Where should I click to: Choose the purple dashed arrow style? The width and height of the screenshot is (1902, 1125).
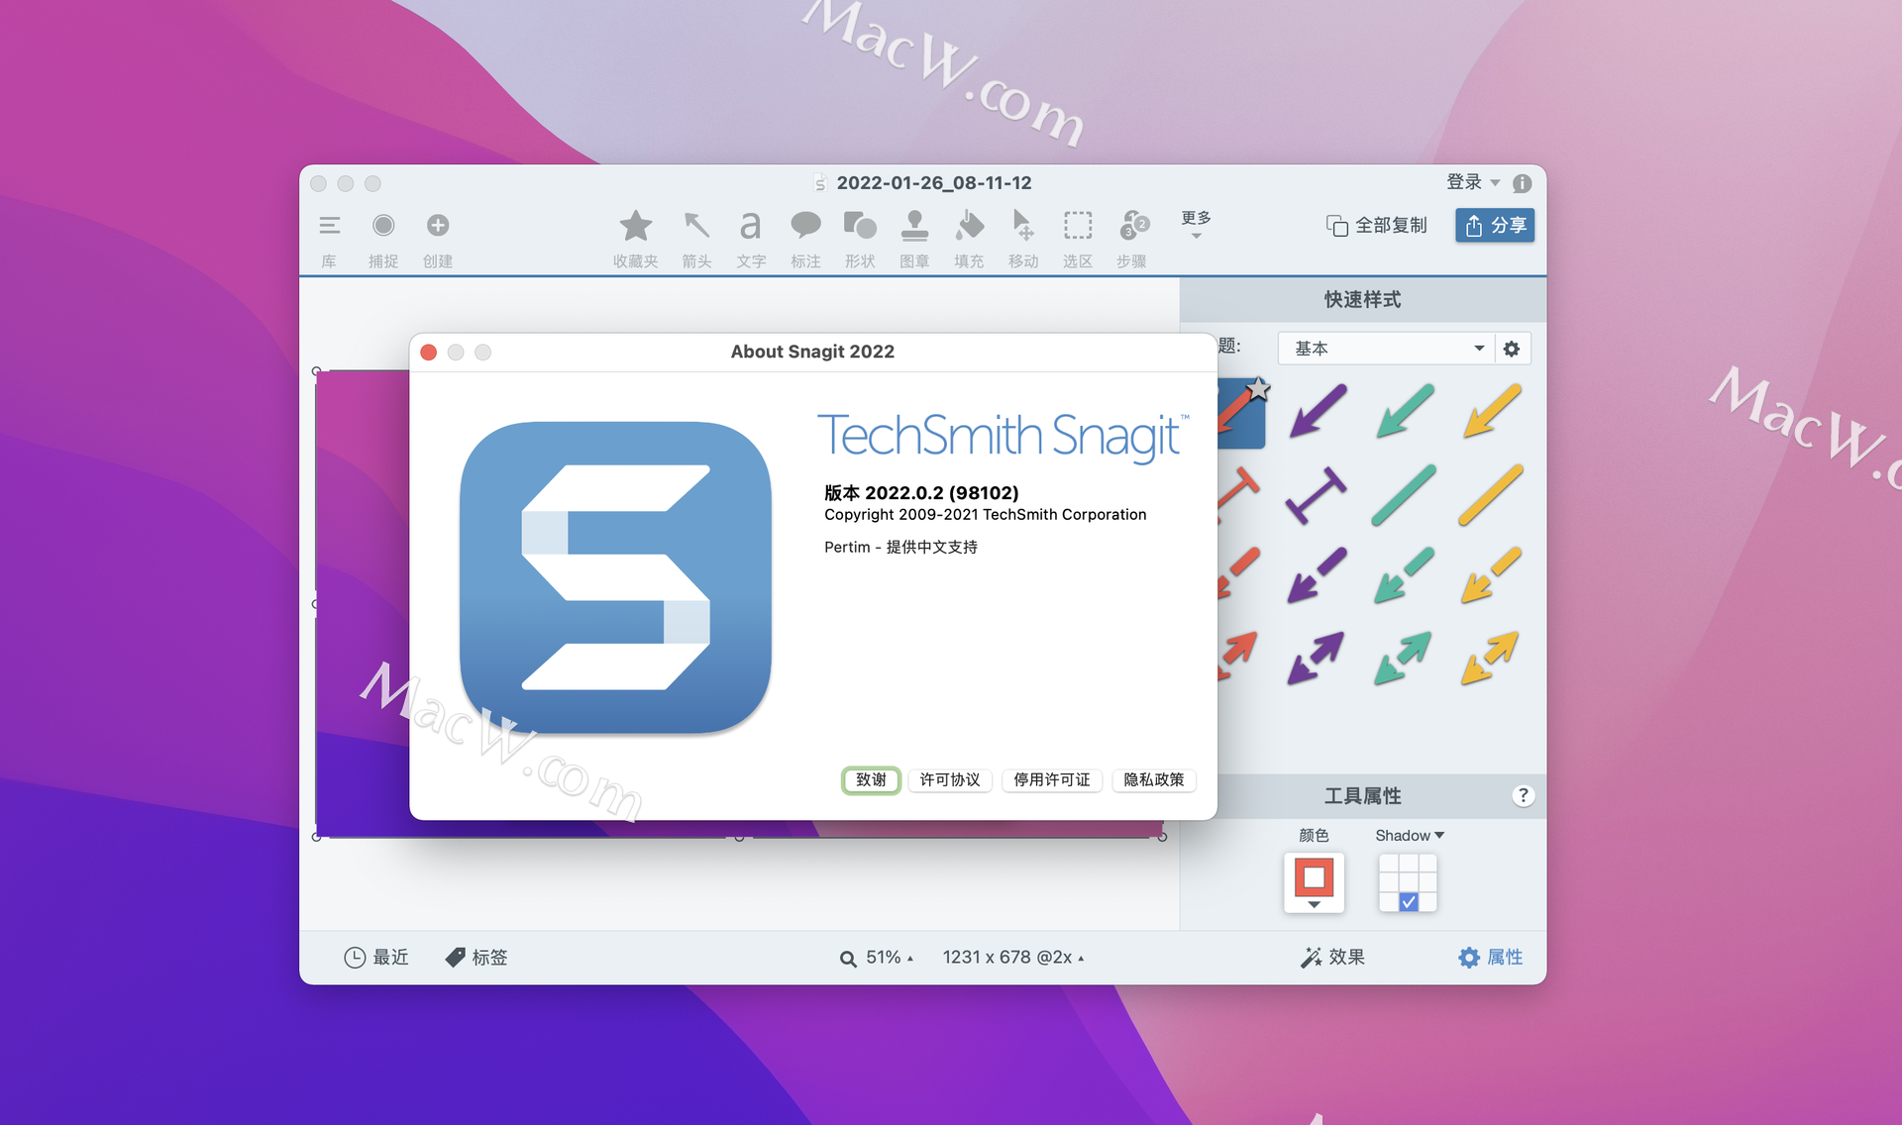coord(1318,575)
